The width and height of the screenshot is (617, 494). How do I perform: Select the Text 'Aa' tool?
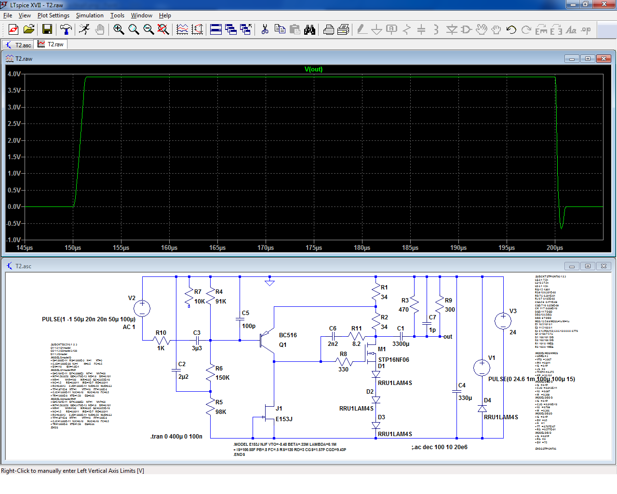coord(571,30)
